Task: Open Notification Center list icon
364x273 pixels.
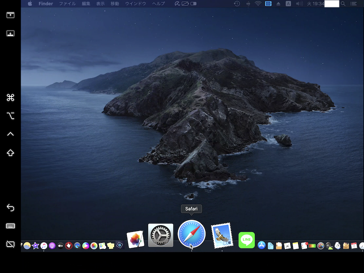Action: (x=354, y=4)
